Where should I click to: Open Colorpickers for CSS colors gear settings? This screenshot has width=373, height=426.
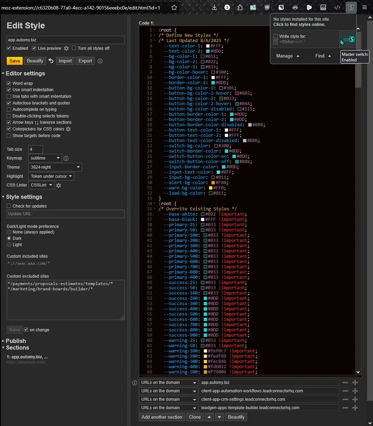(x=68, y=129)
